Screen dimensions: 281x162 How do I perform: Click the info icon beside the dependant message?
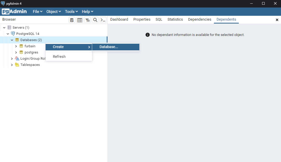[147, 35]
